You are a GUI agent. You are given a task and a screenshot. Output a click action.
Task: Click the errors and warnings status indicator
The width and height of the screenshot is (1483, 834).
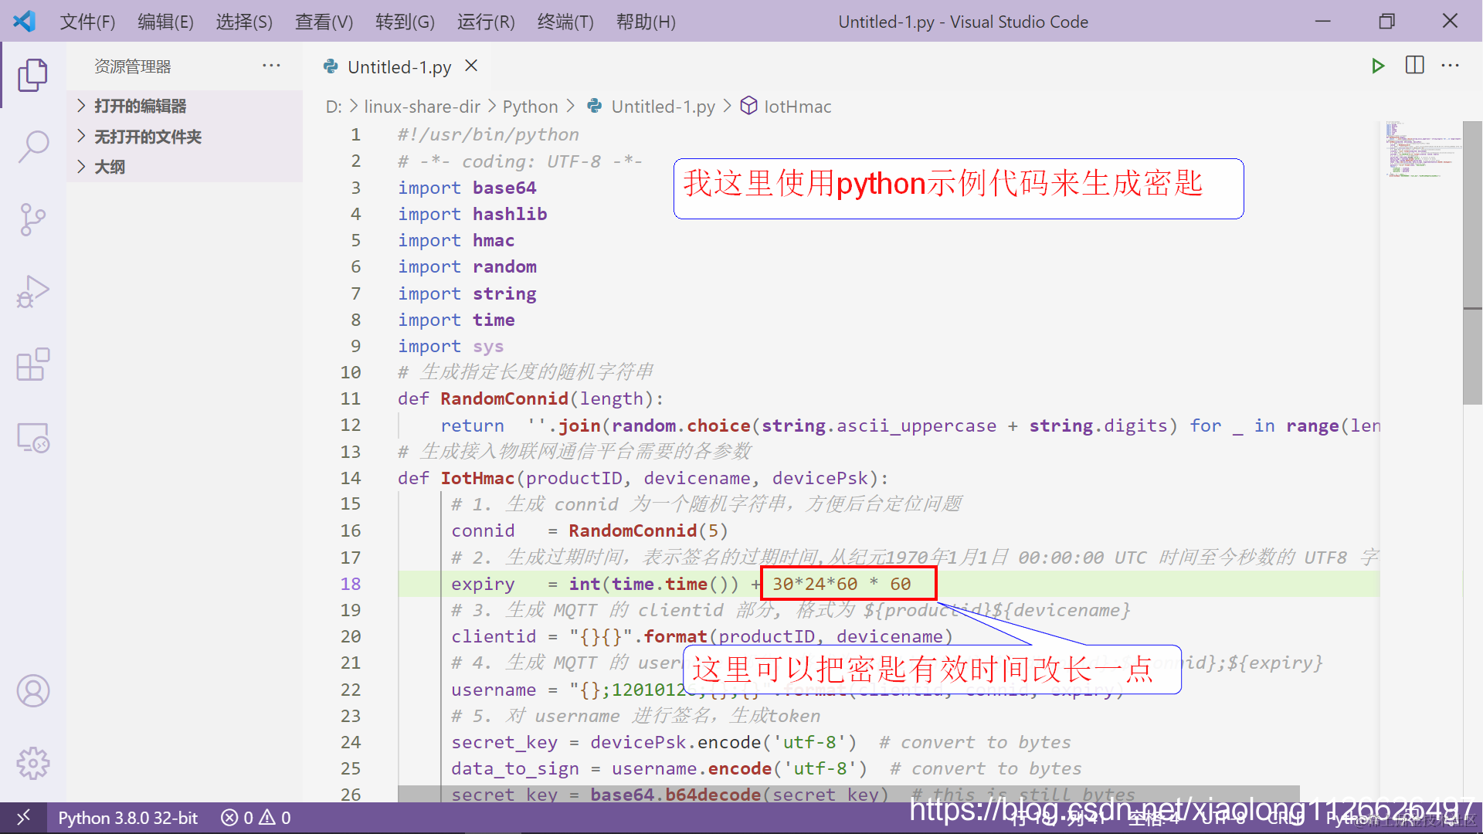coord(256,818)
